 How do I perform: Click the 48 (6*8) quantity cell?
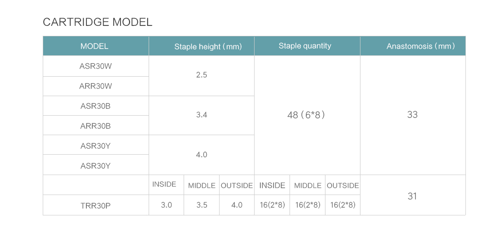(307, 115)
